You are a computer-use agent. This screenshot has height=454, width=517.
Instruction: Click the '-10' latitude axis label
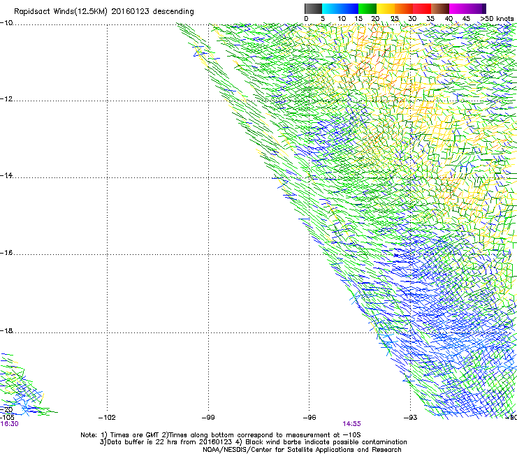(x=6, y=23)
